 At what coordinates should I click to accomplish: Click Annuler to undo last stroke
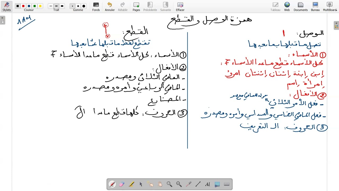110,7
